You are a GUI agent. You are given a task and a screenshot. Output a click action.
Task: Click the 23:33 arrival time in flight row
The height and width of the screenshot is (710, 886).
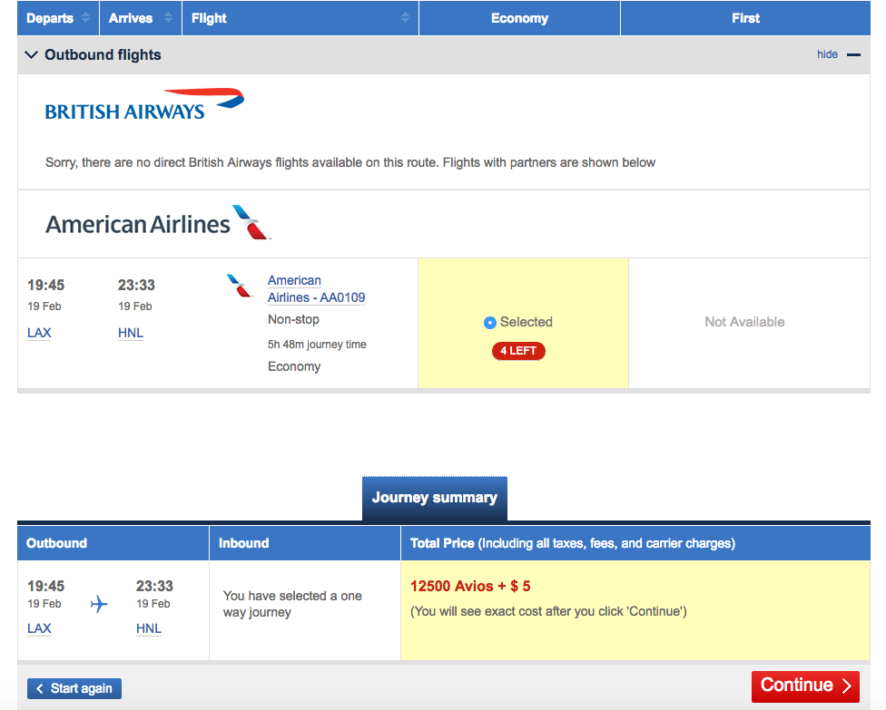136,285
